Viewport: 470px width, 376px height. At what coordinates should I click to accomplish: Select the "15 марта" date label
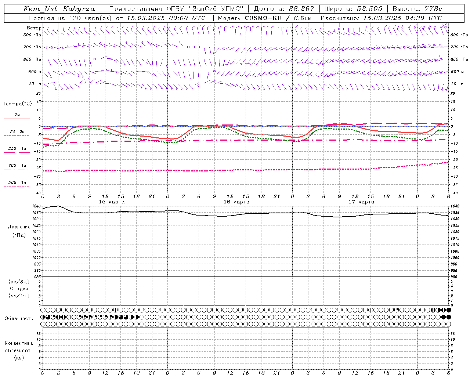click(x=112, y=202)
